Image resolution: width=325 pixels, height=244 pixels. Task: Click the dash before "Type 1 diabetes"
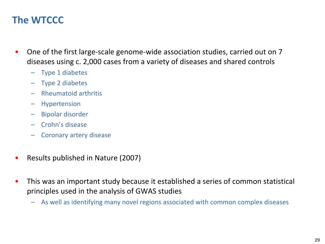coord(33,73)
